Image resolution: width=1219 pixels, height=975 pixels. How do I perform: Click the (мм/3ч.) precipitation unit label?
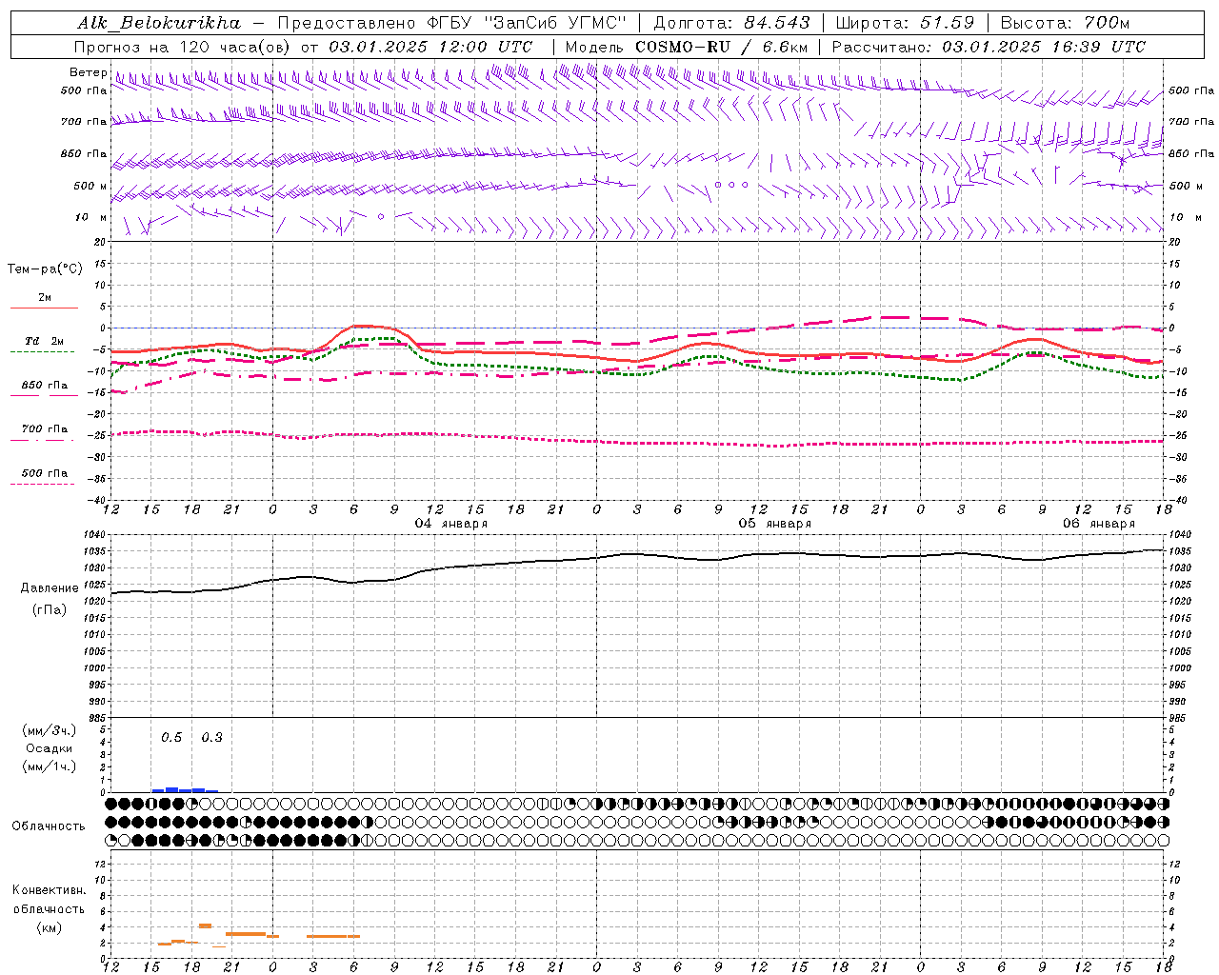click(50, 731)
